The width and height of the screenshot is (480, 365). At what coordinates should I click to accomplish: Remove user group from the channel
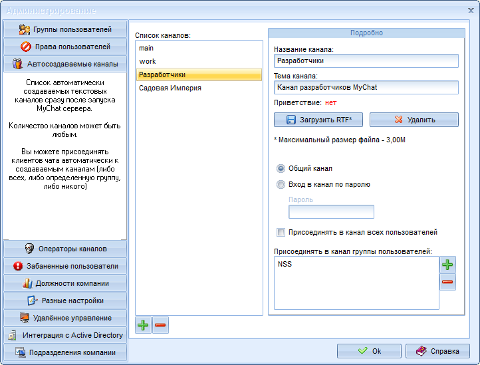pyautogui.click(x=447, y=282)
